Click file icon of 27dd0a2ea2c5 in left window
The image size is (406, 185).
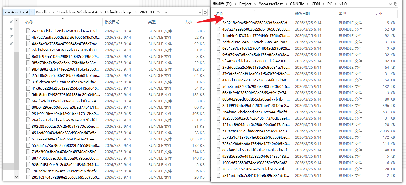(28, 75)
